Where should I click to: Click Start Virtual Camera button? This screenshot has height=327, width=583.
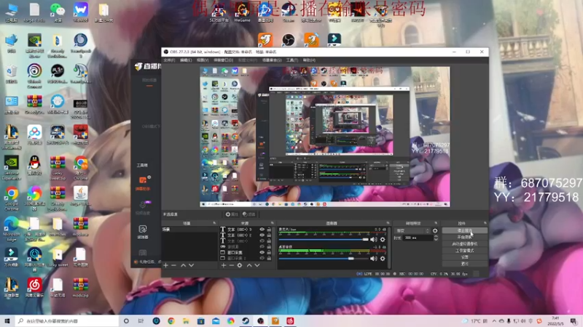click(x=464, y=244)
